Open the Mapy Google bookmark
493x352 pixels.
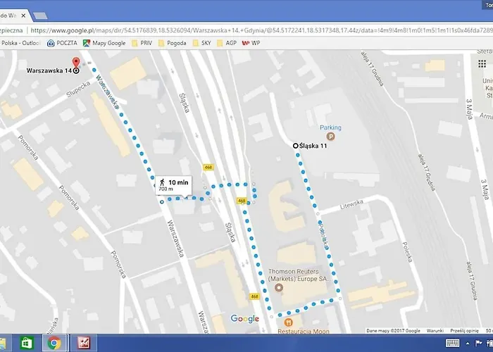(104, 43)
